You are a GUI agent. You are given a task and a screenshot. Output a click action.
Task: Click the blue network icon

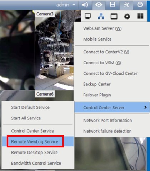tap(101, 16)
